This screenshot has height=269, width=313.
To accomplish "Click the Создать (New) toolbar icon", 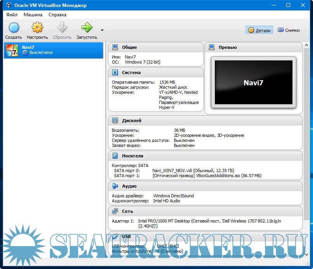I will pos(14,28).
